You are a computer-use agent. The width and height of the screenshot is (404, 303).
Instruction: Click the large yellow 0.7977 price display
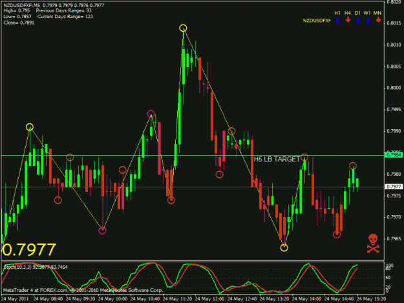tap(28, 249)
